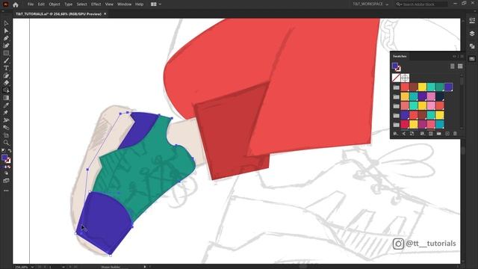
Task: Select the Eraser tool
Action: pos(6,83)
